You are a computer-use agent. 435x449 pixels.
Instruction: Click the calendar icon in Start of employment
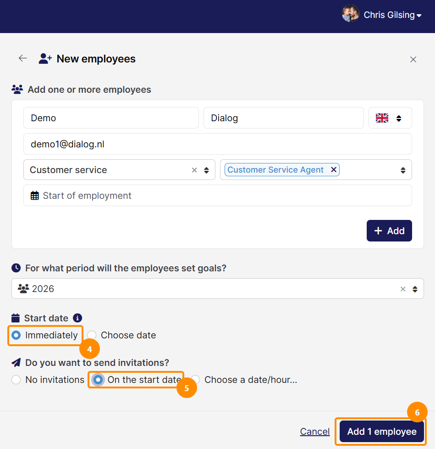(x=34, y=196)
